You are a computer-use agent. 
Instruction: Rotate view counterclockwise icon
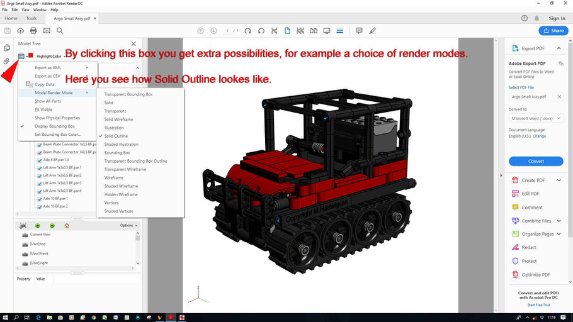coord(261,31)
